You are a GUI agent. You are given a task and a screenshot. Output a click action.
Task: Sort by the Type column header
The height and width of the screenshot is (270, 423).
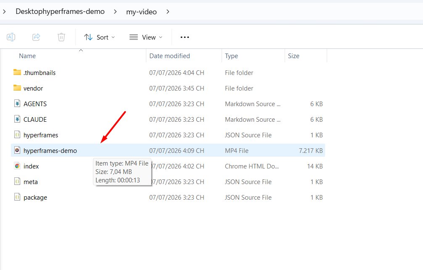(231, 56)
